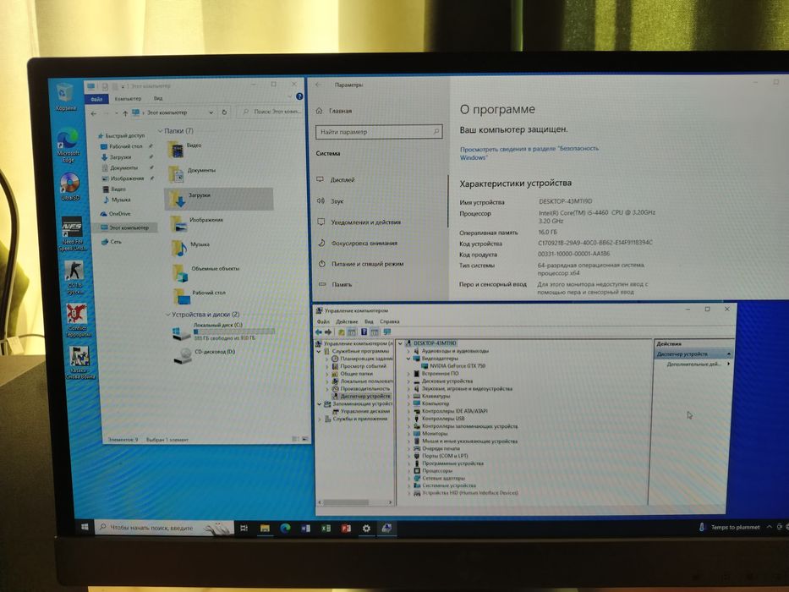Launch Need For Speed desktop shortcut
This screenshot has width=789, height=592.
tap(72, 233)
